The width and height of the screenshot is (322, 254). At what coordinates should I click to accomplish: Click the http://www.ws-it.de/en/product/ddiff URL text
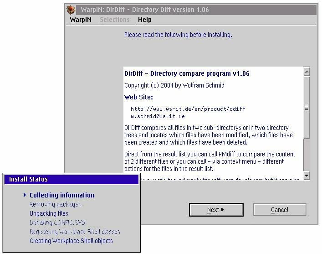[188, 109]
